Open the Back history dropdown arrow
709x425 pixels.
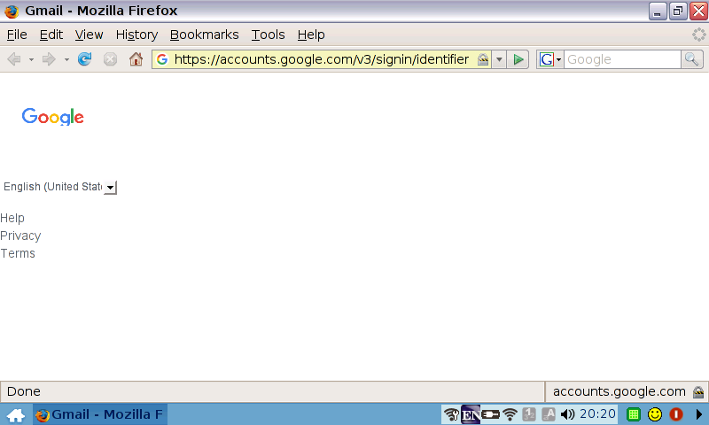click(x=31, y=59)
